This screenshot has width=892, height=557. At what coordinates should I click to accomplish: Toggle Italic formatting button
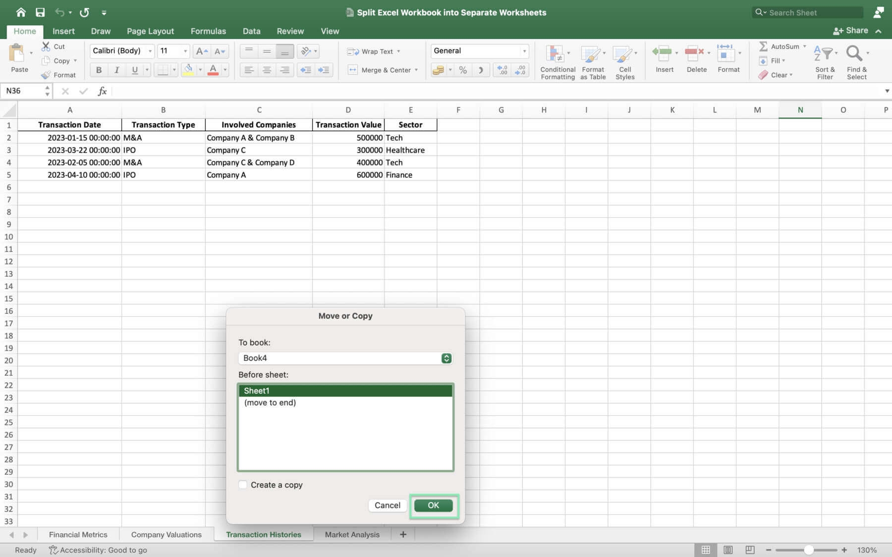(116, 70)
